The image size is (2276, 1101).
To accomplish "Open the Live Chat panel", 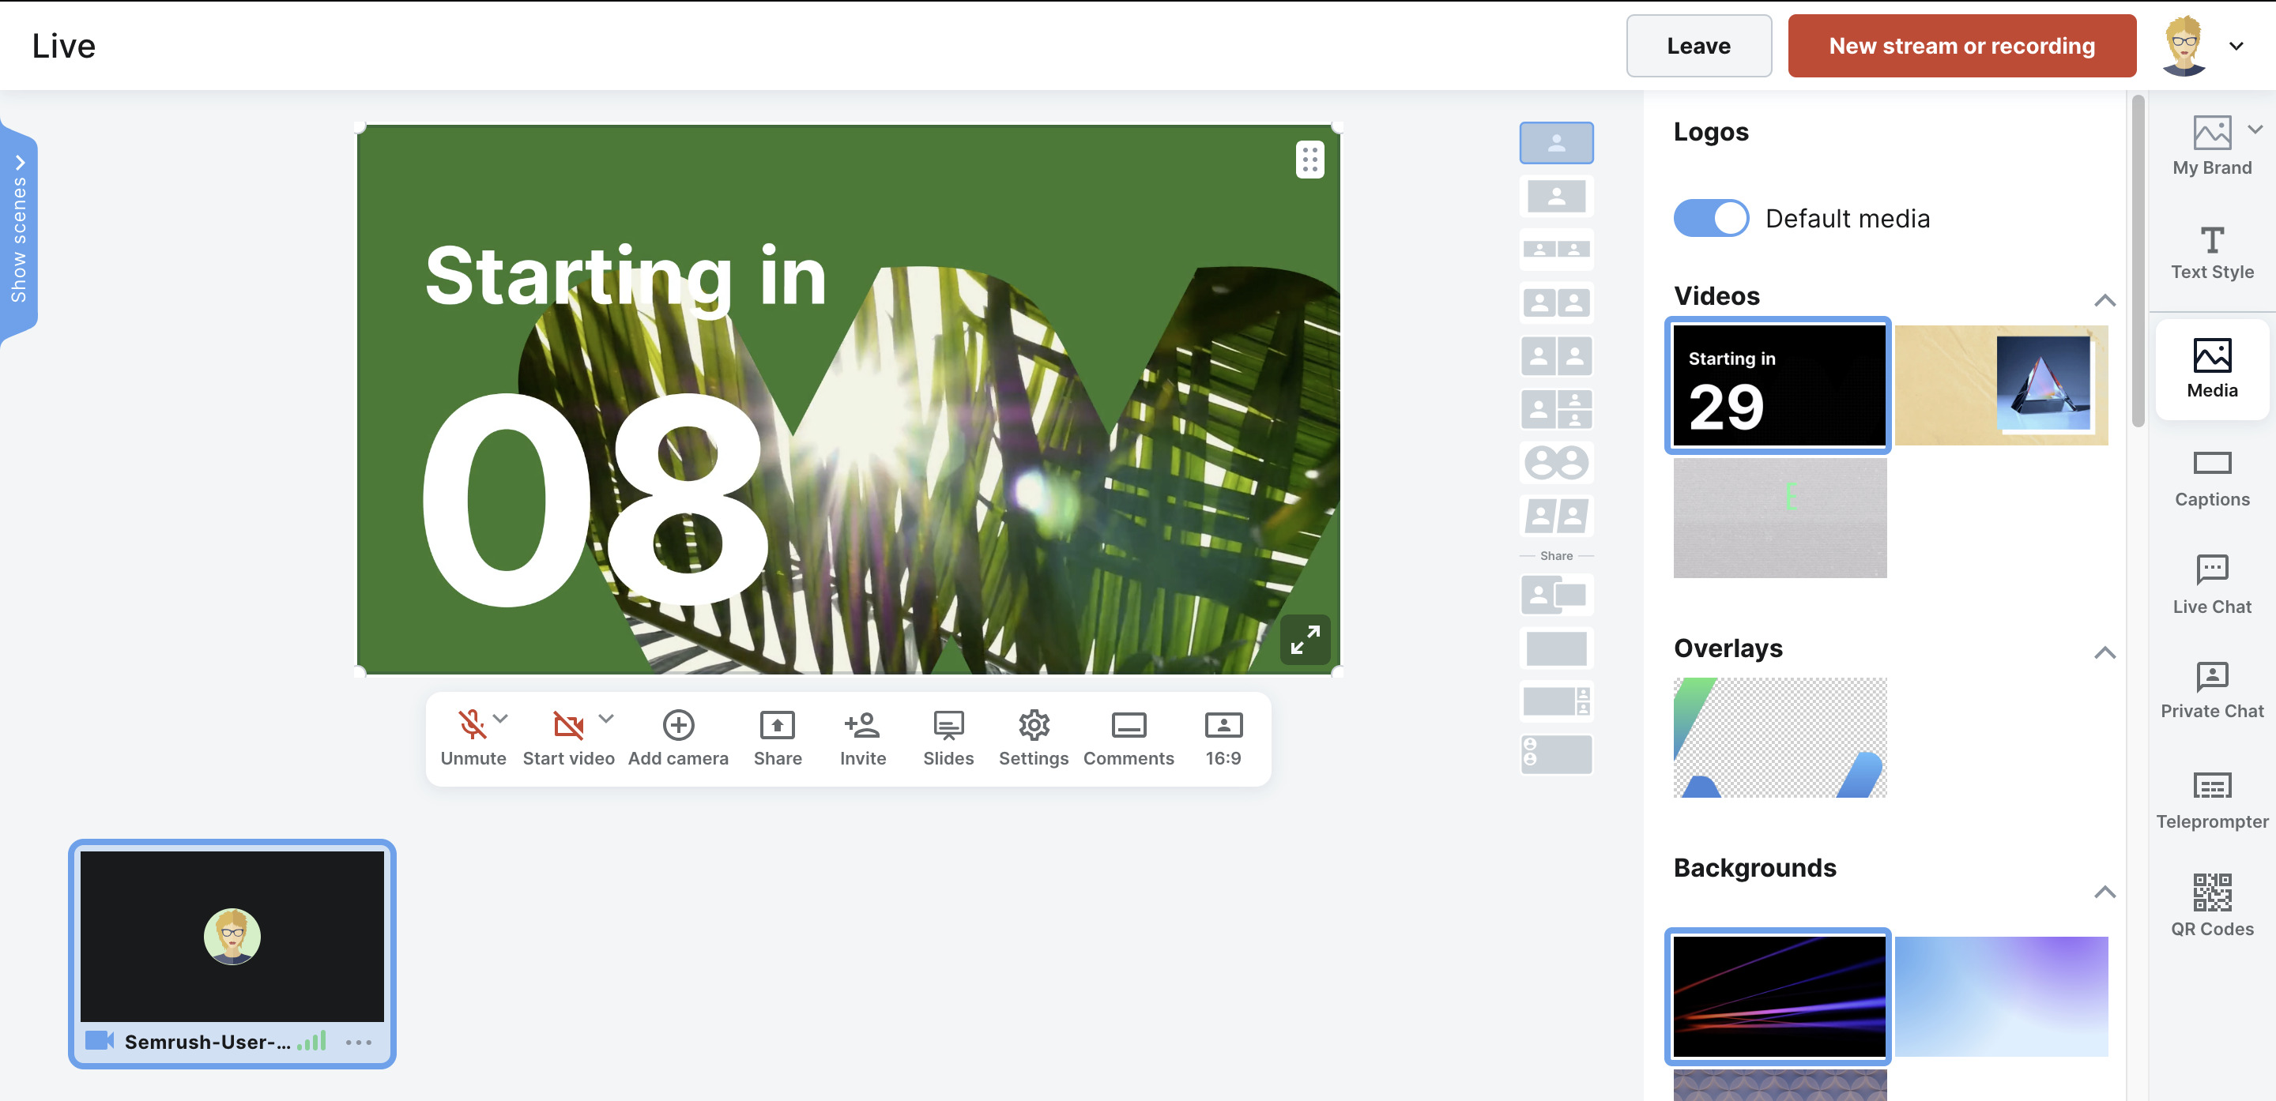I will pos(2210,583).
